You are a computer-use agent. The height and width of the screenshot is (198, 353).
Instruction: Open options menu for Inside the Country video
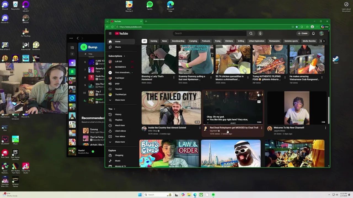tap(200, 128)
